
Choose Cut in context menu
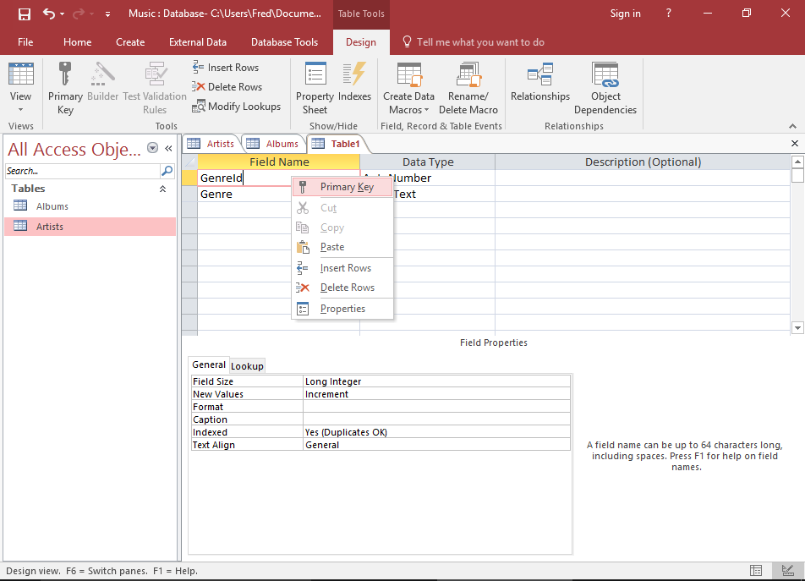tap(342, 208)
